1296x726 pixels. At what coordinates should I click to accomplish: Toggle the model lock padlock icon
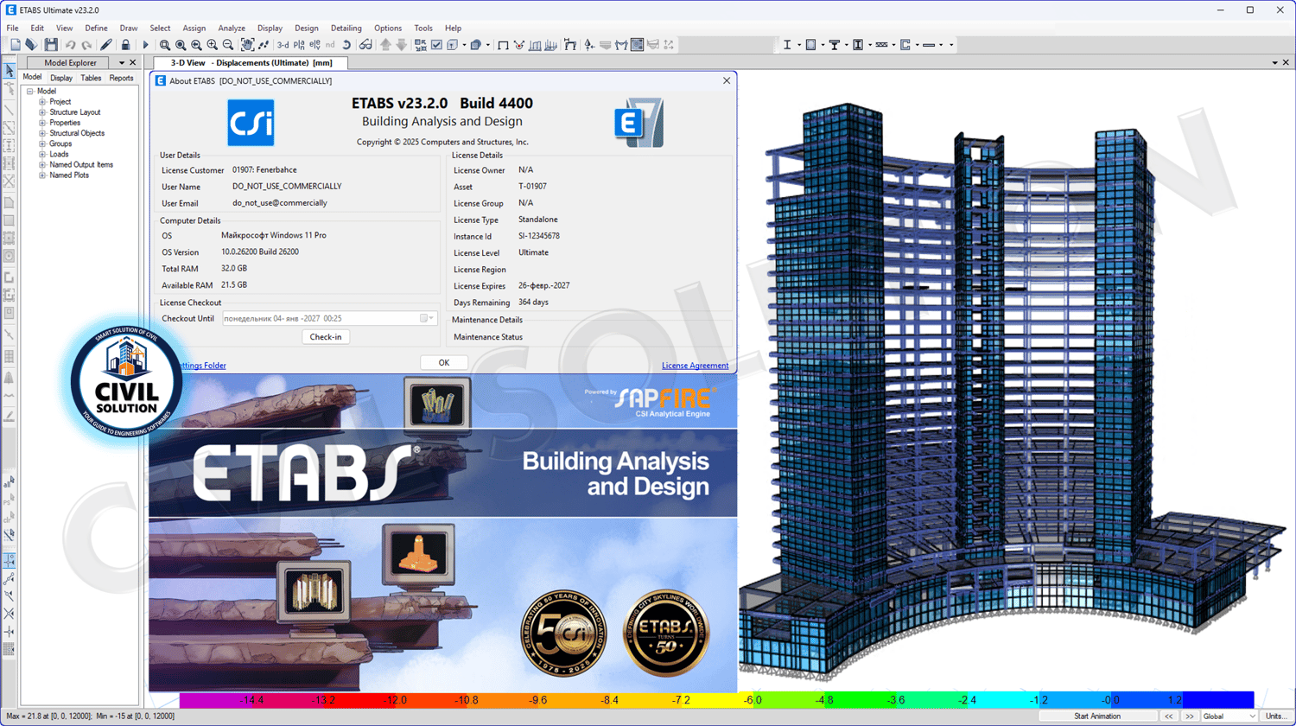[x=125, y=45]
